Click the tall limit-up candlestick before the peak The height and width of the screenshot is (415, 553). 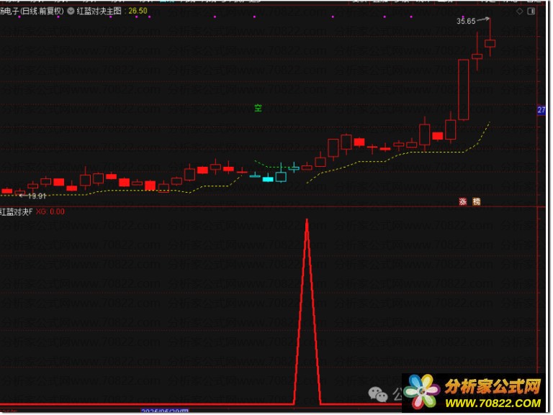(464, 90)
